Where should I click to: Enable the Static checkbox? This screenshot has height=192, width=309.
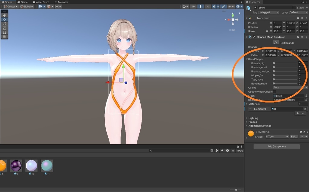point(295,8)
